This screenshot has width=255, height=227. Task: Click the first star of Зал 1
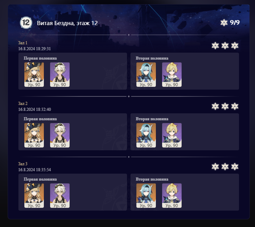tap(215, 46)
